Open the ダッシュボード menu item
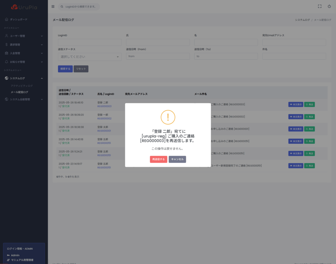 pyautogui.click(x=19, y=19)
